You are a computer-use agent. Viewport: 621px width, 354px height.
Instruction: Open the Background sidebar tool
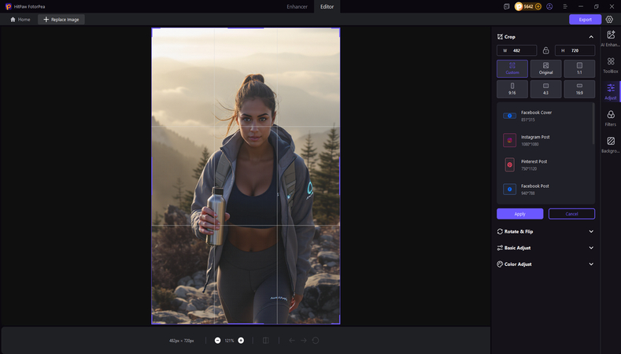coord(610,145)
